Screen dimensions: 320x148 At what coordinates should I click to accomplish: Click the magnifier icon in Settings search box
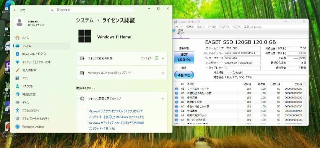tap(52, 10)
